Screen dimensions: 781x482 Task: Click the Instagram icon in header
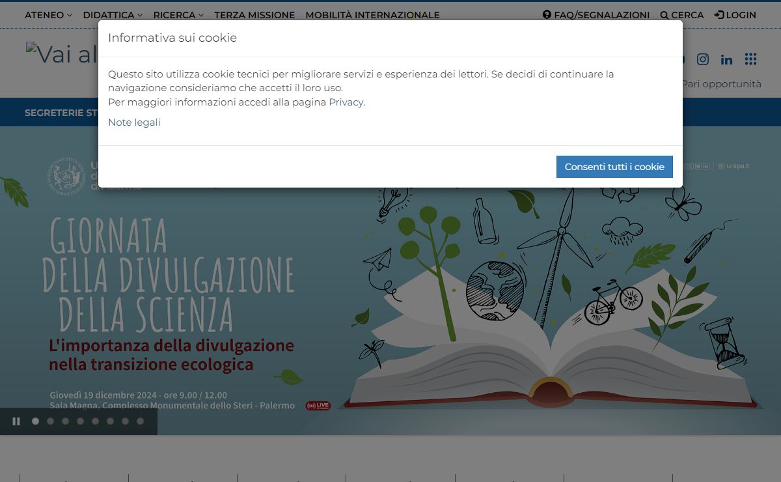click(x=703, y=59)
